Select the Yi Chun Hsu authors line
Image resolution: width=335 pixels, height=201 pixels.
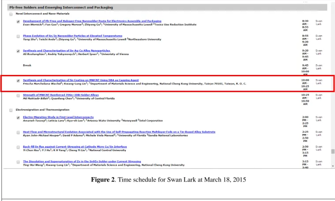(x=75, y=150)
